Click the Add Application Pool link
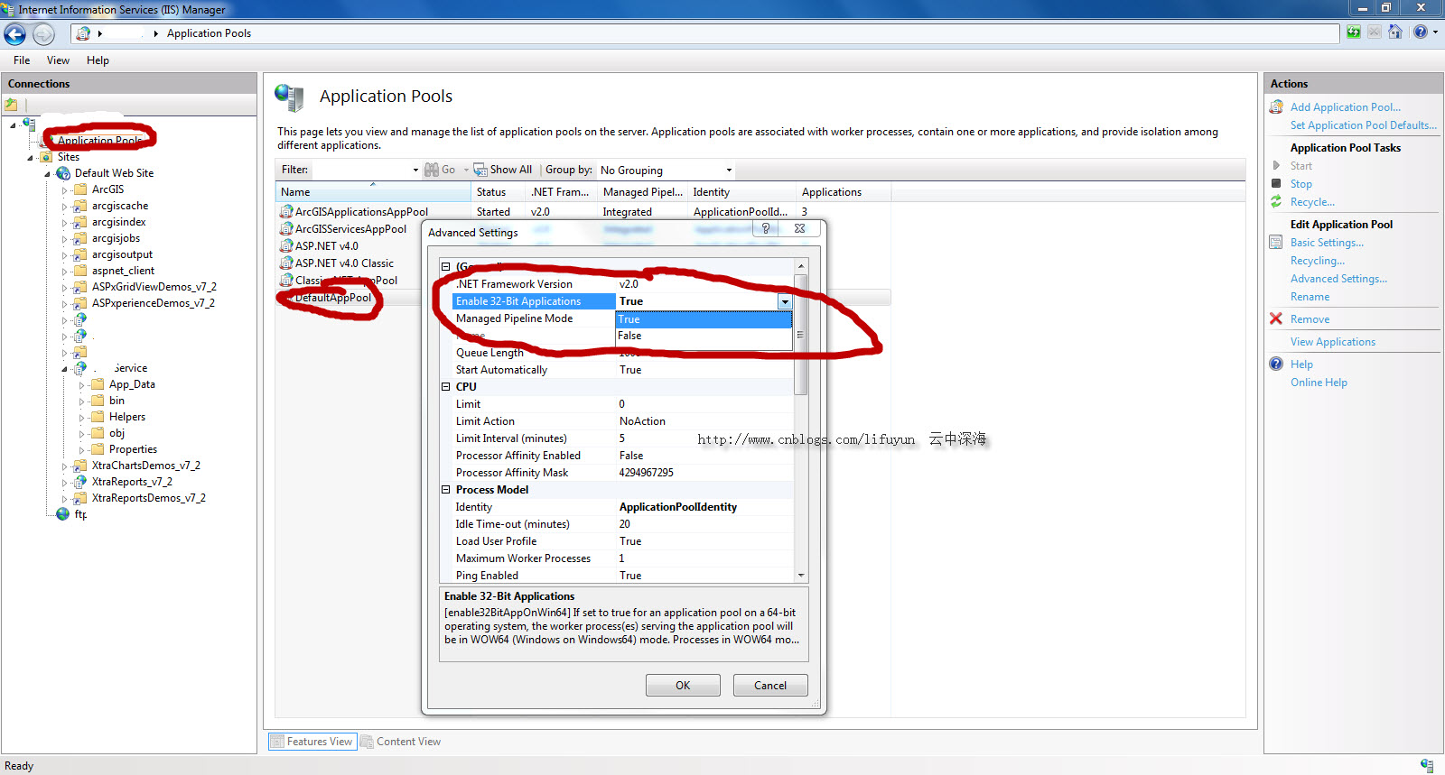Screen dimensions: 1445x775 click(1346, 107)
